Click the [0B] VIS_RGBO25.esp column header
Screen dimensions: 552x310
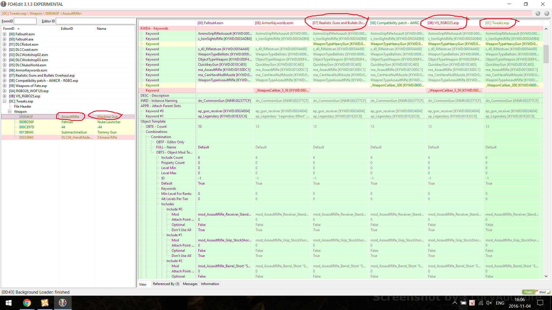coord(454,23)
